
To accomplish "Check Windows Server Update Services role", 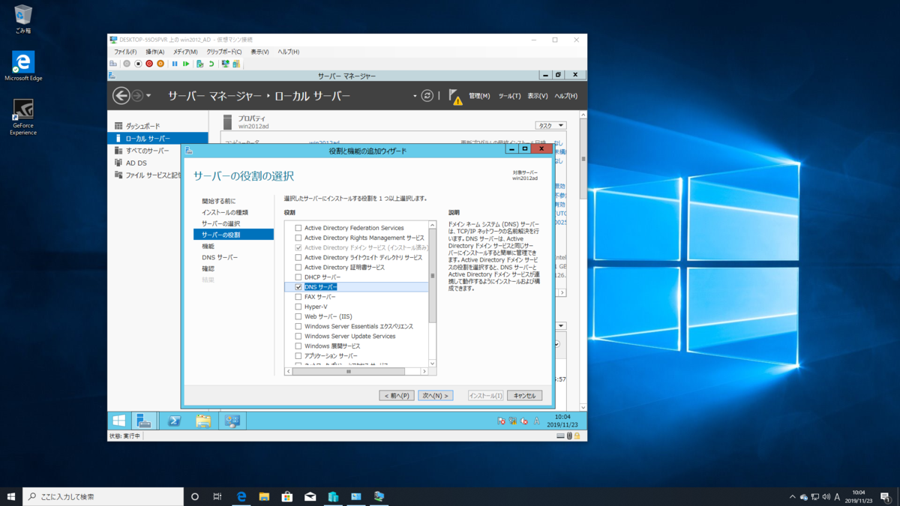I will [298, 337].
